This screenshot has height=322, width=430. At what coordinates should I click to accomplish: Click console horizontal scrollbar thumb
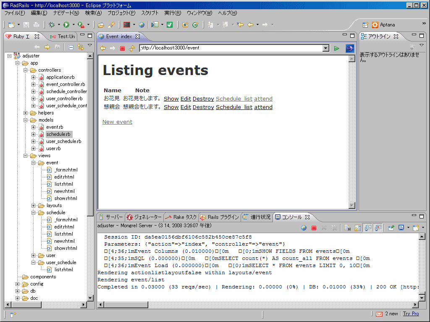[x=126, y=305]
